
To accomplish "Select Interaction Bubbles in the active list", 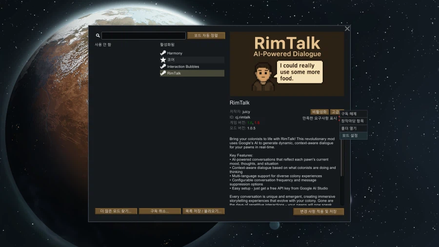I will tap(183, 66).
